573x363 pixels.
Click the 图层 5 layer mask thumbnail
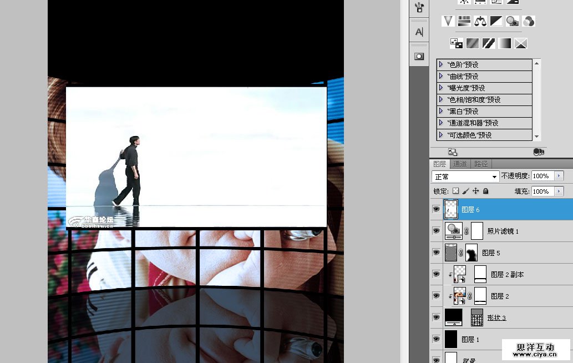point(471,253)
